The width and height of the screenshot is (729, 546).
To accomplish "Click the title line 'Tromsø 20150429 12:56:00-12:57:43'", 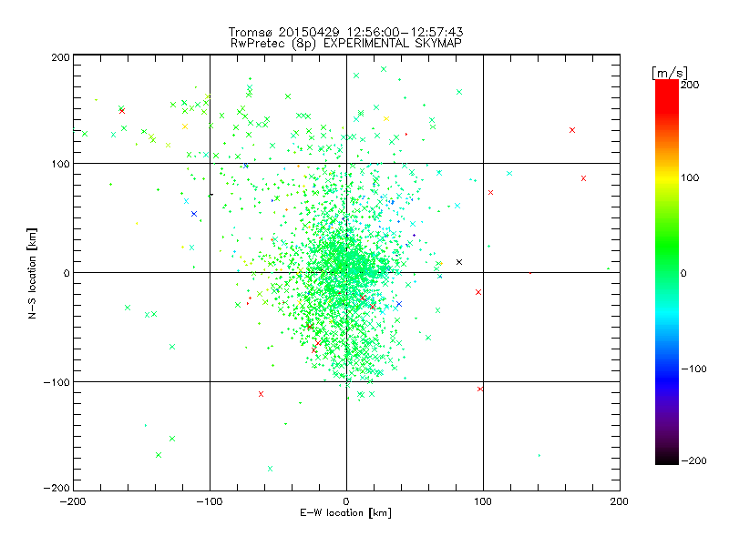I will coord(345,32).
